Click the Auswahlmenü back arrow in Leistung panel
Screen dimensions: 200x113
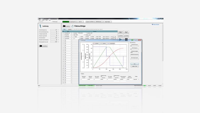click(41, 46)
